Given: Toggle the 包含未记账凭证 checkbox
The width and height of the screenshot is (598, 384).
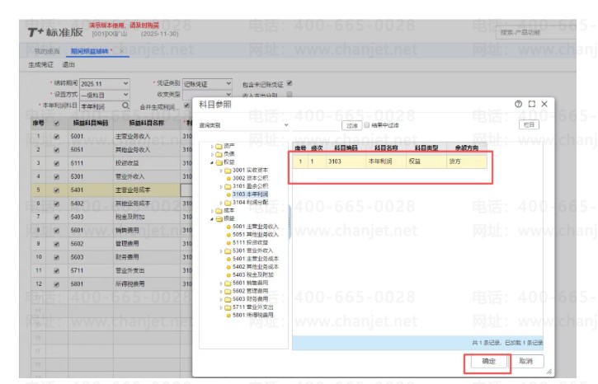Looking at the screenshot, I should pos(290,83).
